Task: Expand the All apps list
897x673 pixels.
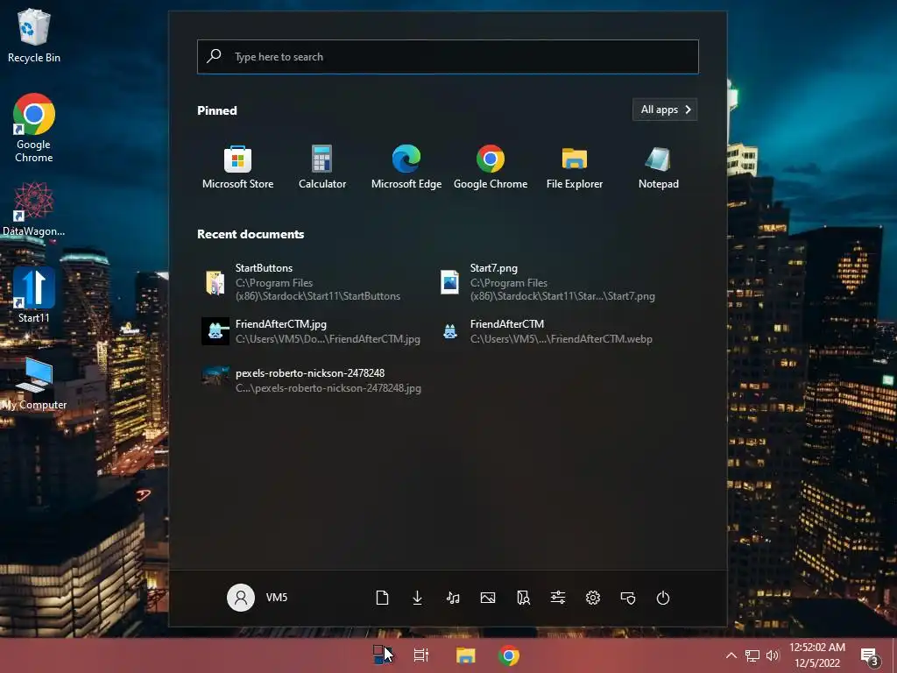Action: coord(665,110)
